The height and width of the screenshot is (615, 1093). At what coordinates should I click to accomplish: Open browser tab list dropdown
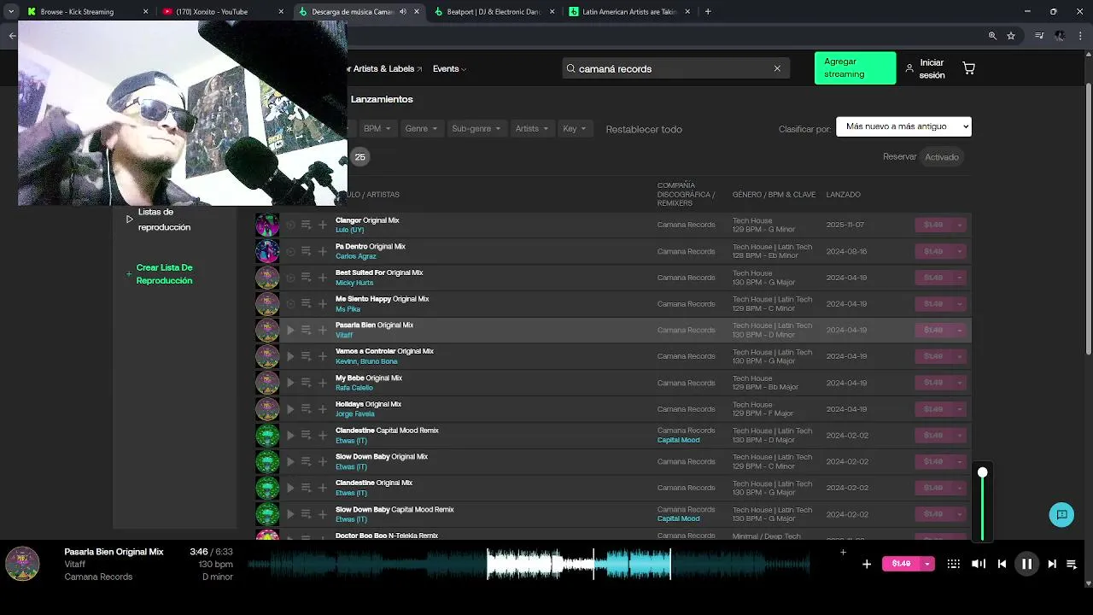click(x=10, y=12)
